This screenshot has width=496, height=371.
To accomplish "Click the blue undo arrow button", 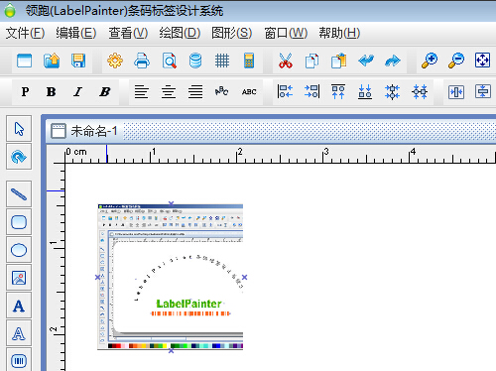I will point(366,61).
